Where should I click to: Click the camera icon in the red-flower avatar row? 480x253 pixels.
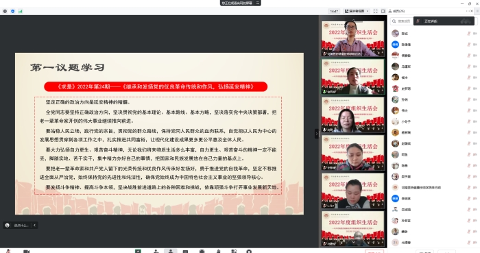[x=475, y=88]
